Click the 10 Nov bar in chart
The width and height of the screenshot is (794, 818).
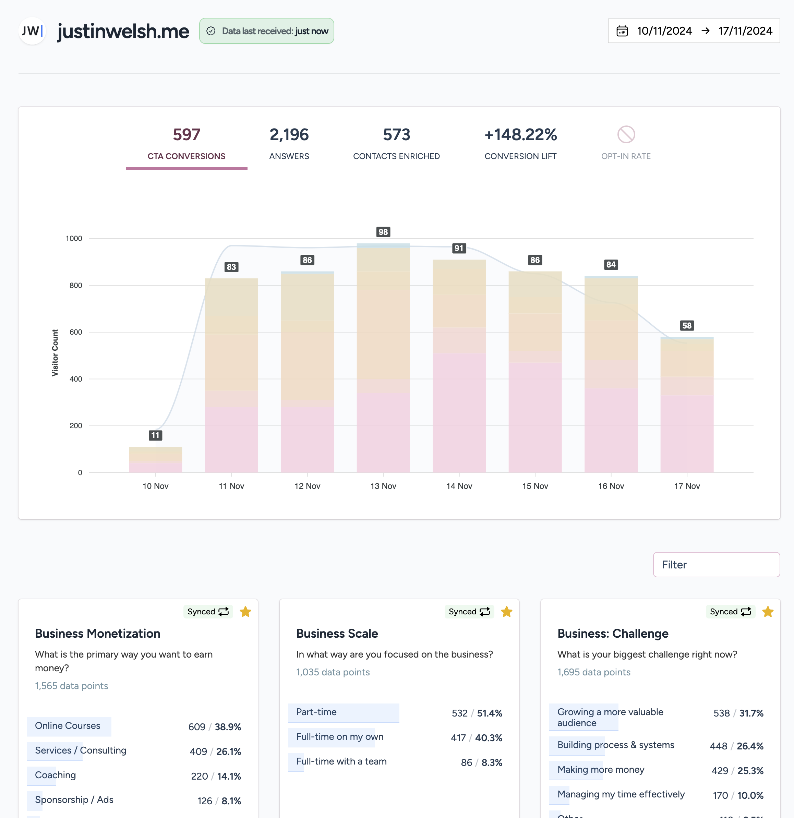(155, 459)
